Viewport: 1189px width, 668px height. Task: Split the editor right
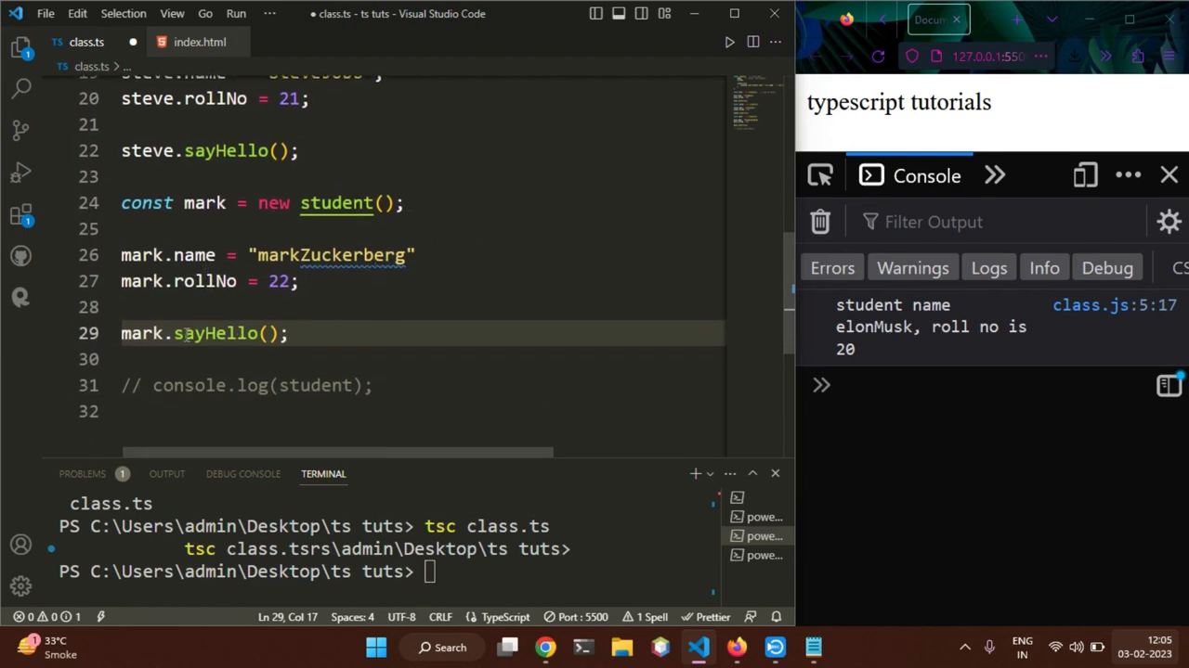(753, 42)
